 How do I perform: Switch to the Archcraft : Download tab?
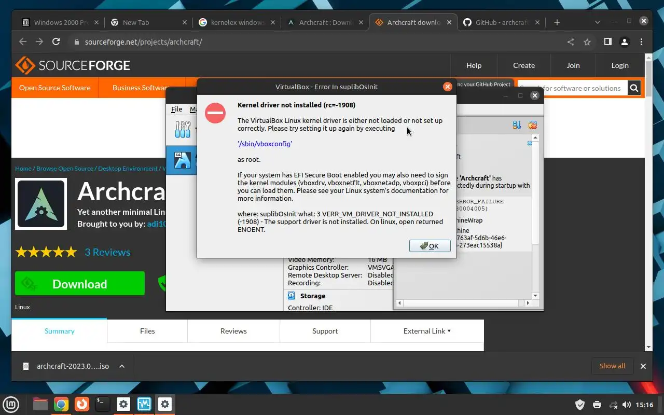click(325, 22)
